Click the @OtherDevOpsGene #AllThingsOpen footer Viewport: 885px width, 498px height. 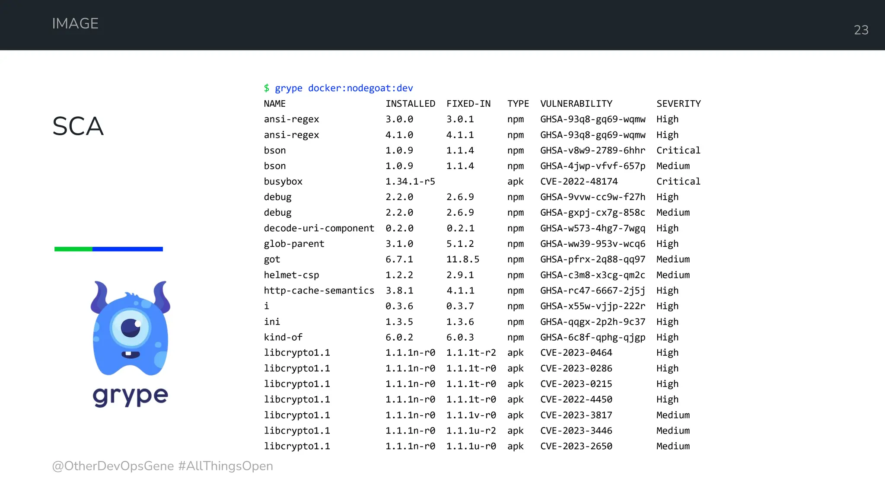tap(162, 466)
